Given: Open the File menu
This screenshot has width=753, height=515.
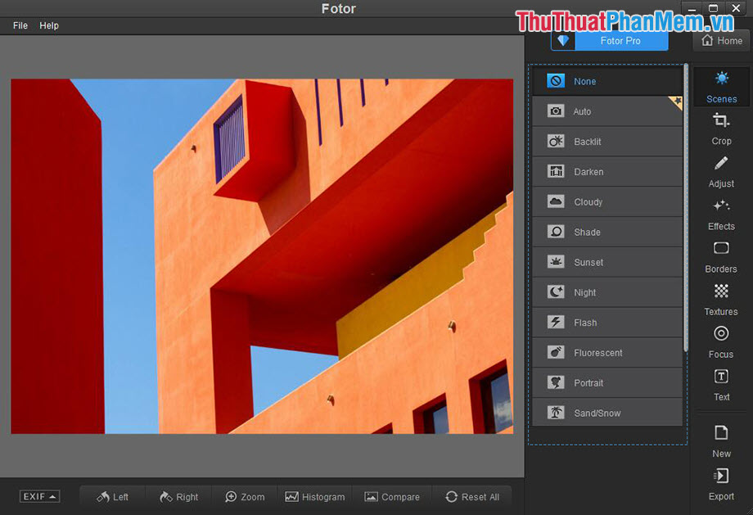Looking at the screenshot, I should [19, 25].
